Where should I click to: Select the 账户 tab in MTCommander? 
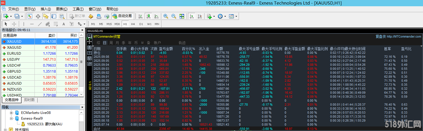[158, 43]
